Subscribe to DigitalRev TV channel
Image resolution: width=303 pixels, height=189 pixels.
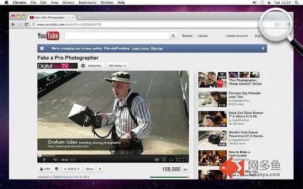(92, 66)
